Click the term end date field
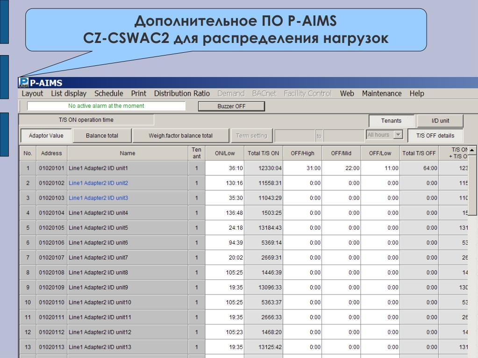 click(x=343, y=136)
